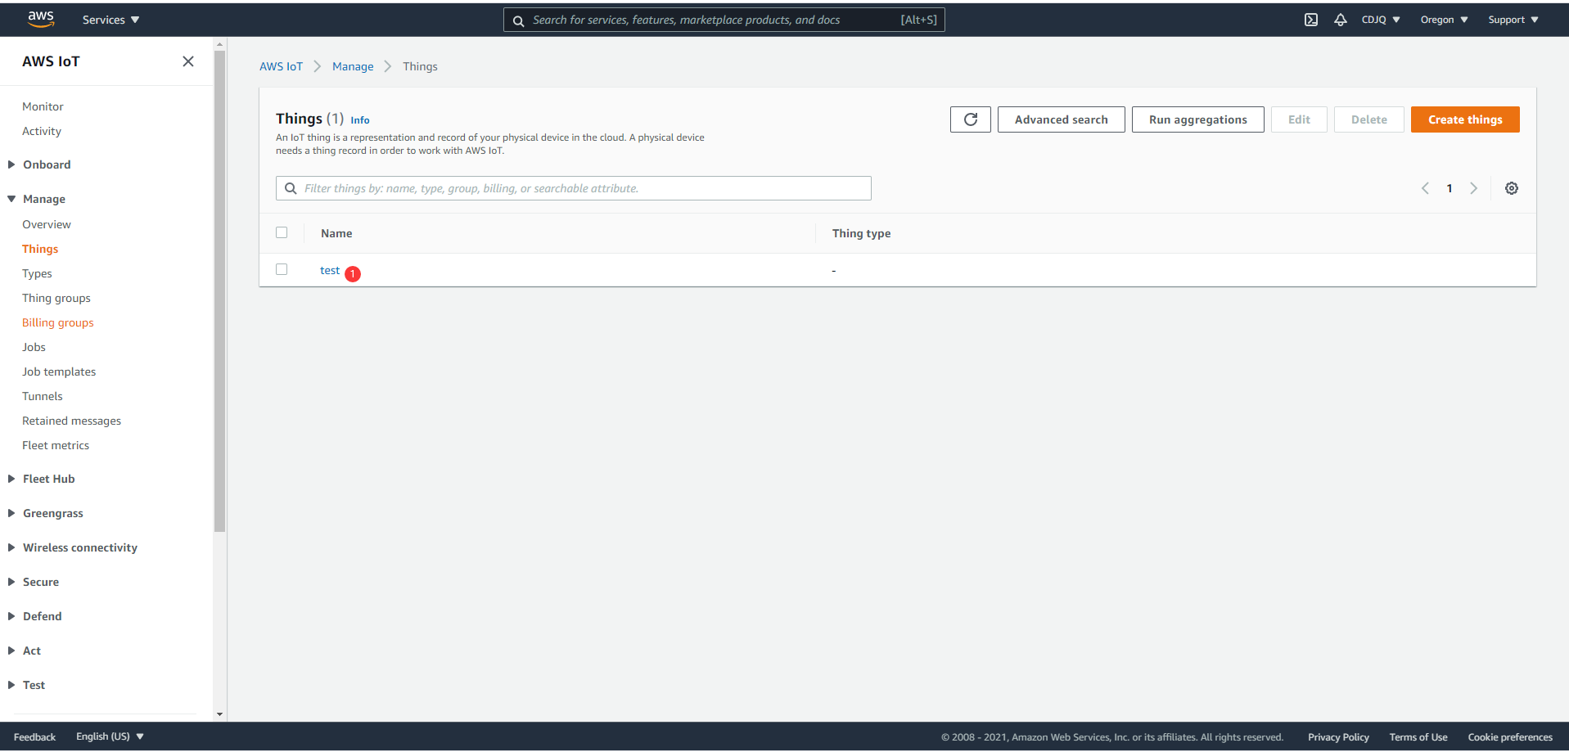Image resolution: width=1569 pixels, height=752 pixels.
Task: Expand the Secure section
Action: pyautogui.click(x=11, y=582)
